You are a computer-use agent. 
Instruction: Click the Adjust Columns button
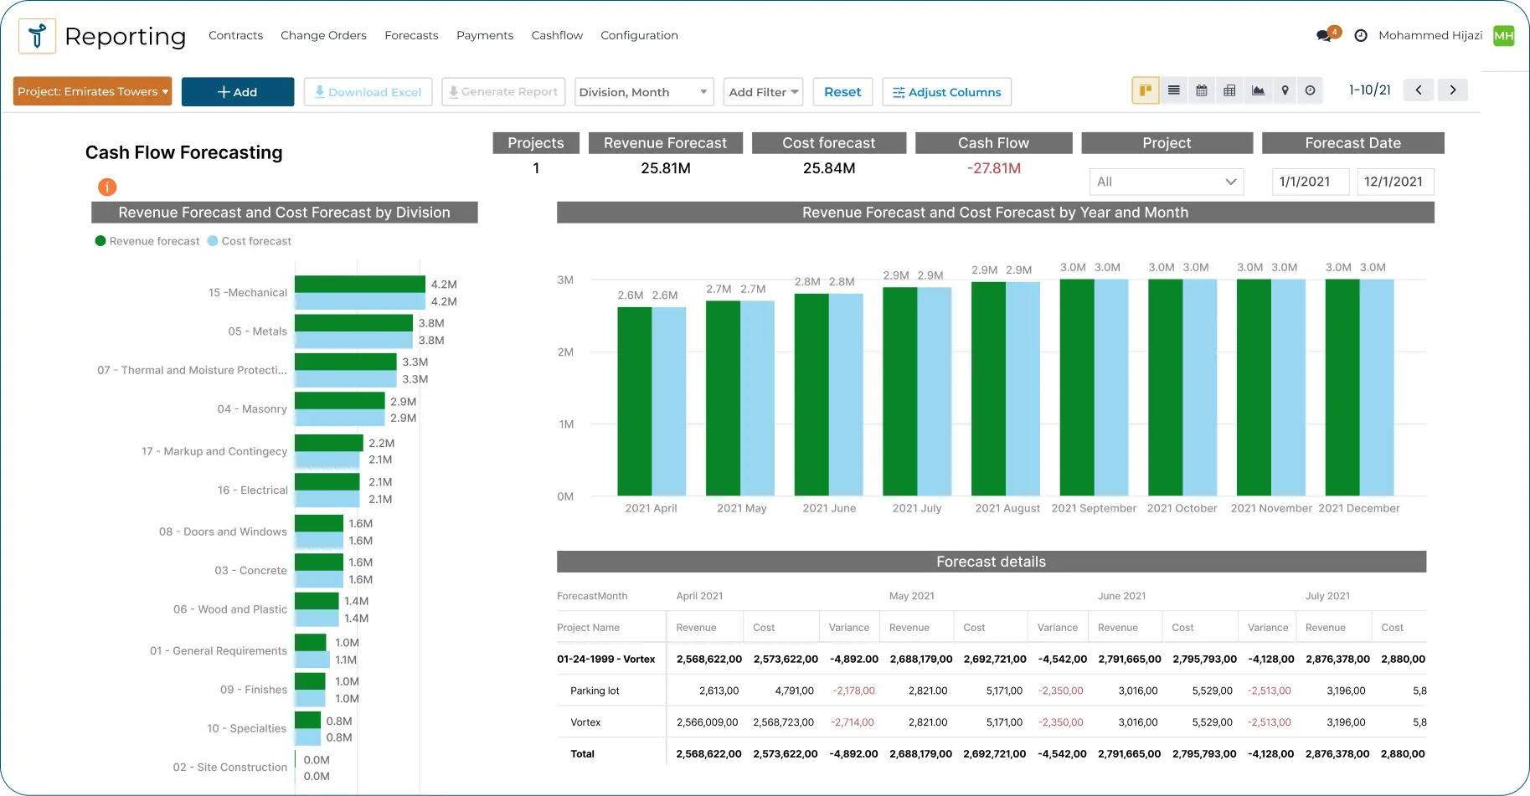pyautogui.click(x=946, y=92)
